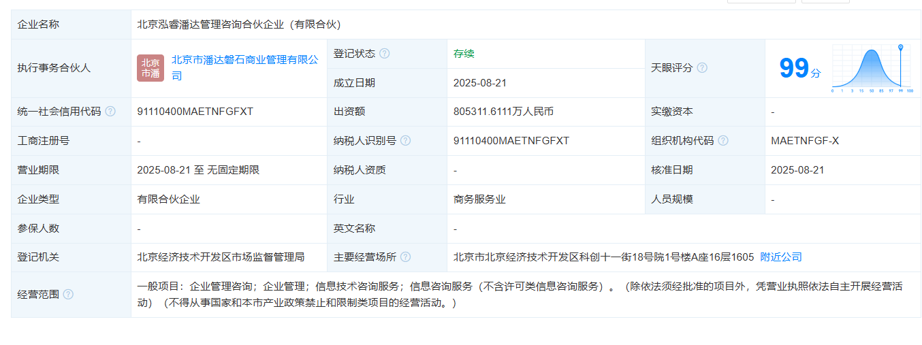Screen dimensions: 922x345
Task: Click help icon beside 经营范围
Action: (68, 295)
